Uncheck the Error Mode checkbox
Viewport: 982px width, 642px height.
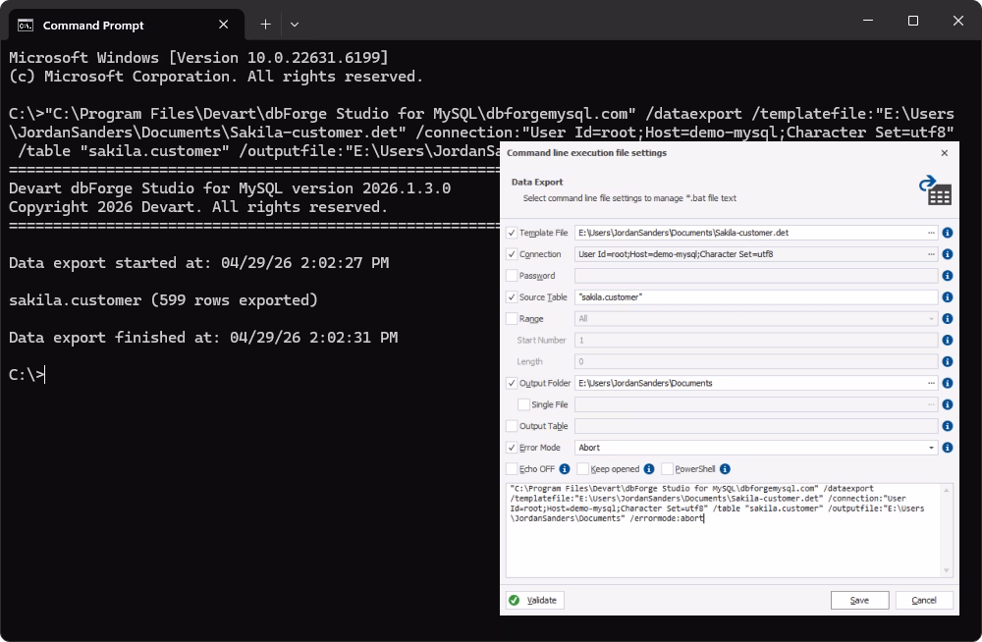[x=512, y=448]
